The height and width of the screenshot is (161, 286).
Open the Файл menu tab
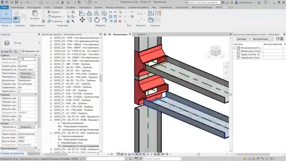pyautogui.click(x=4, y=8)
